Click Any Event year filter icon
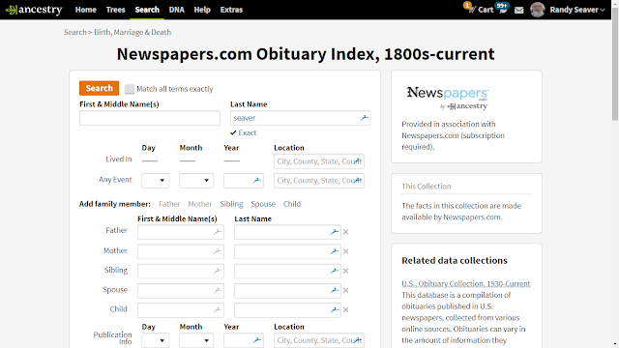 [257, 181]
